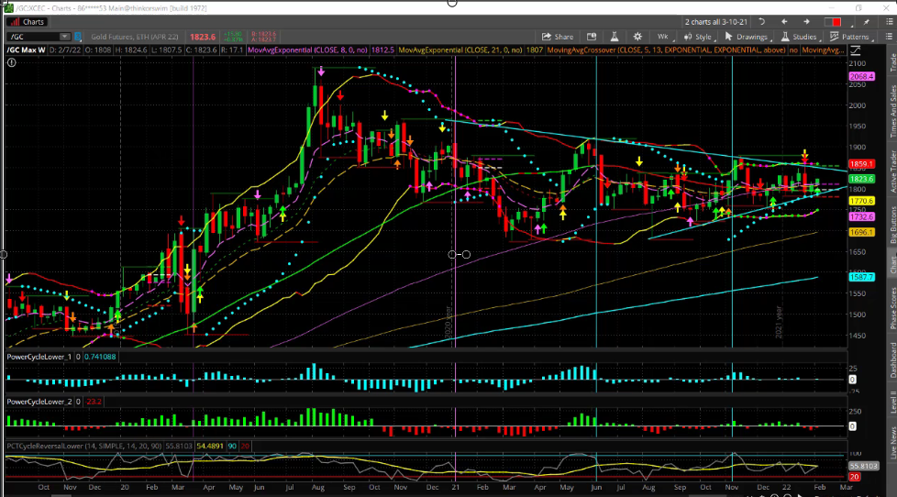Click the list menu icon after Patterns
Screen dimensions: 897x497
889,37
